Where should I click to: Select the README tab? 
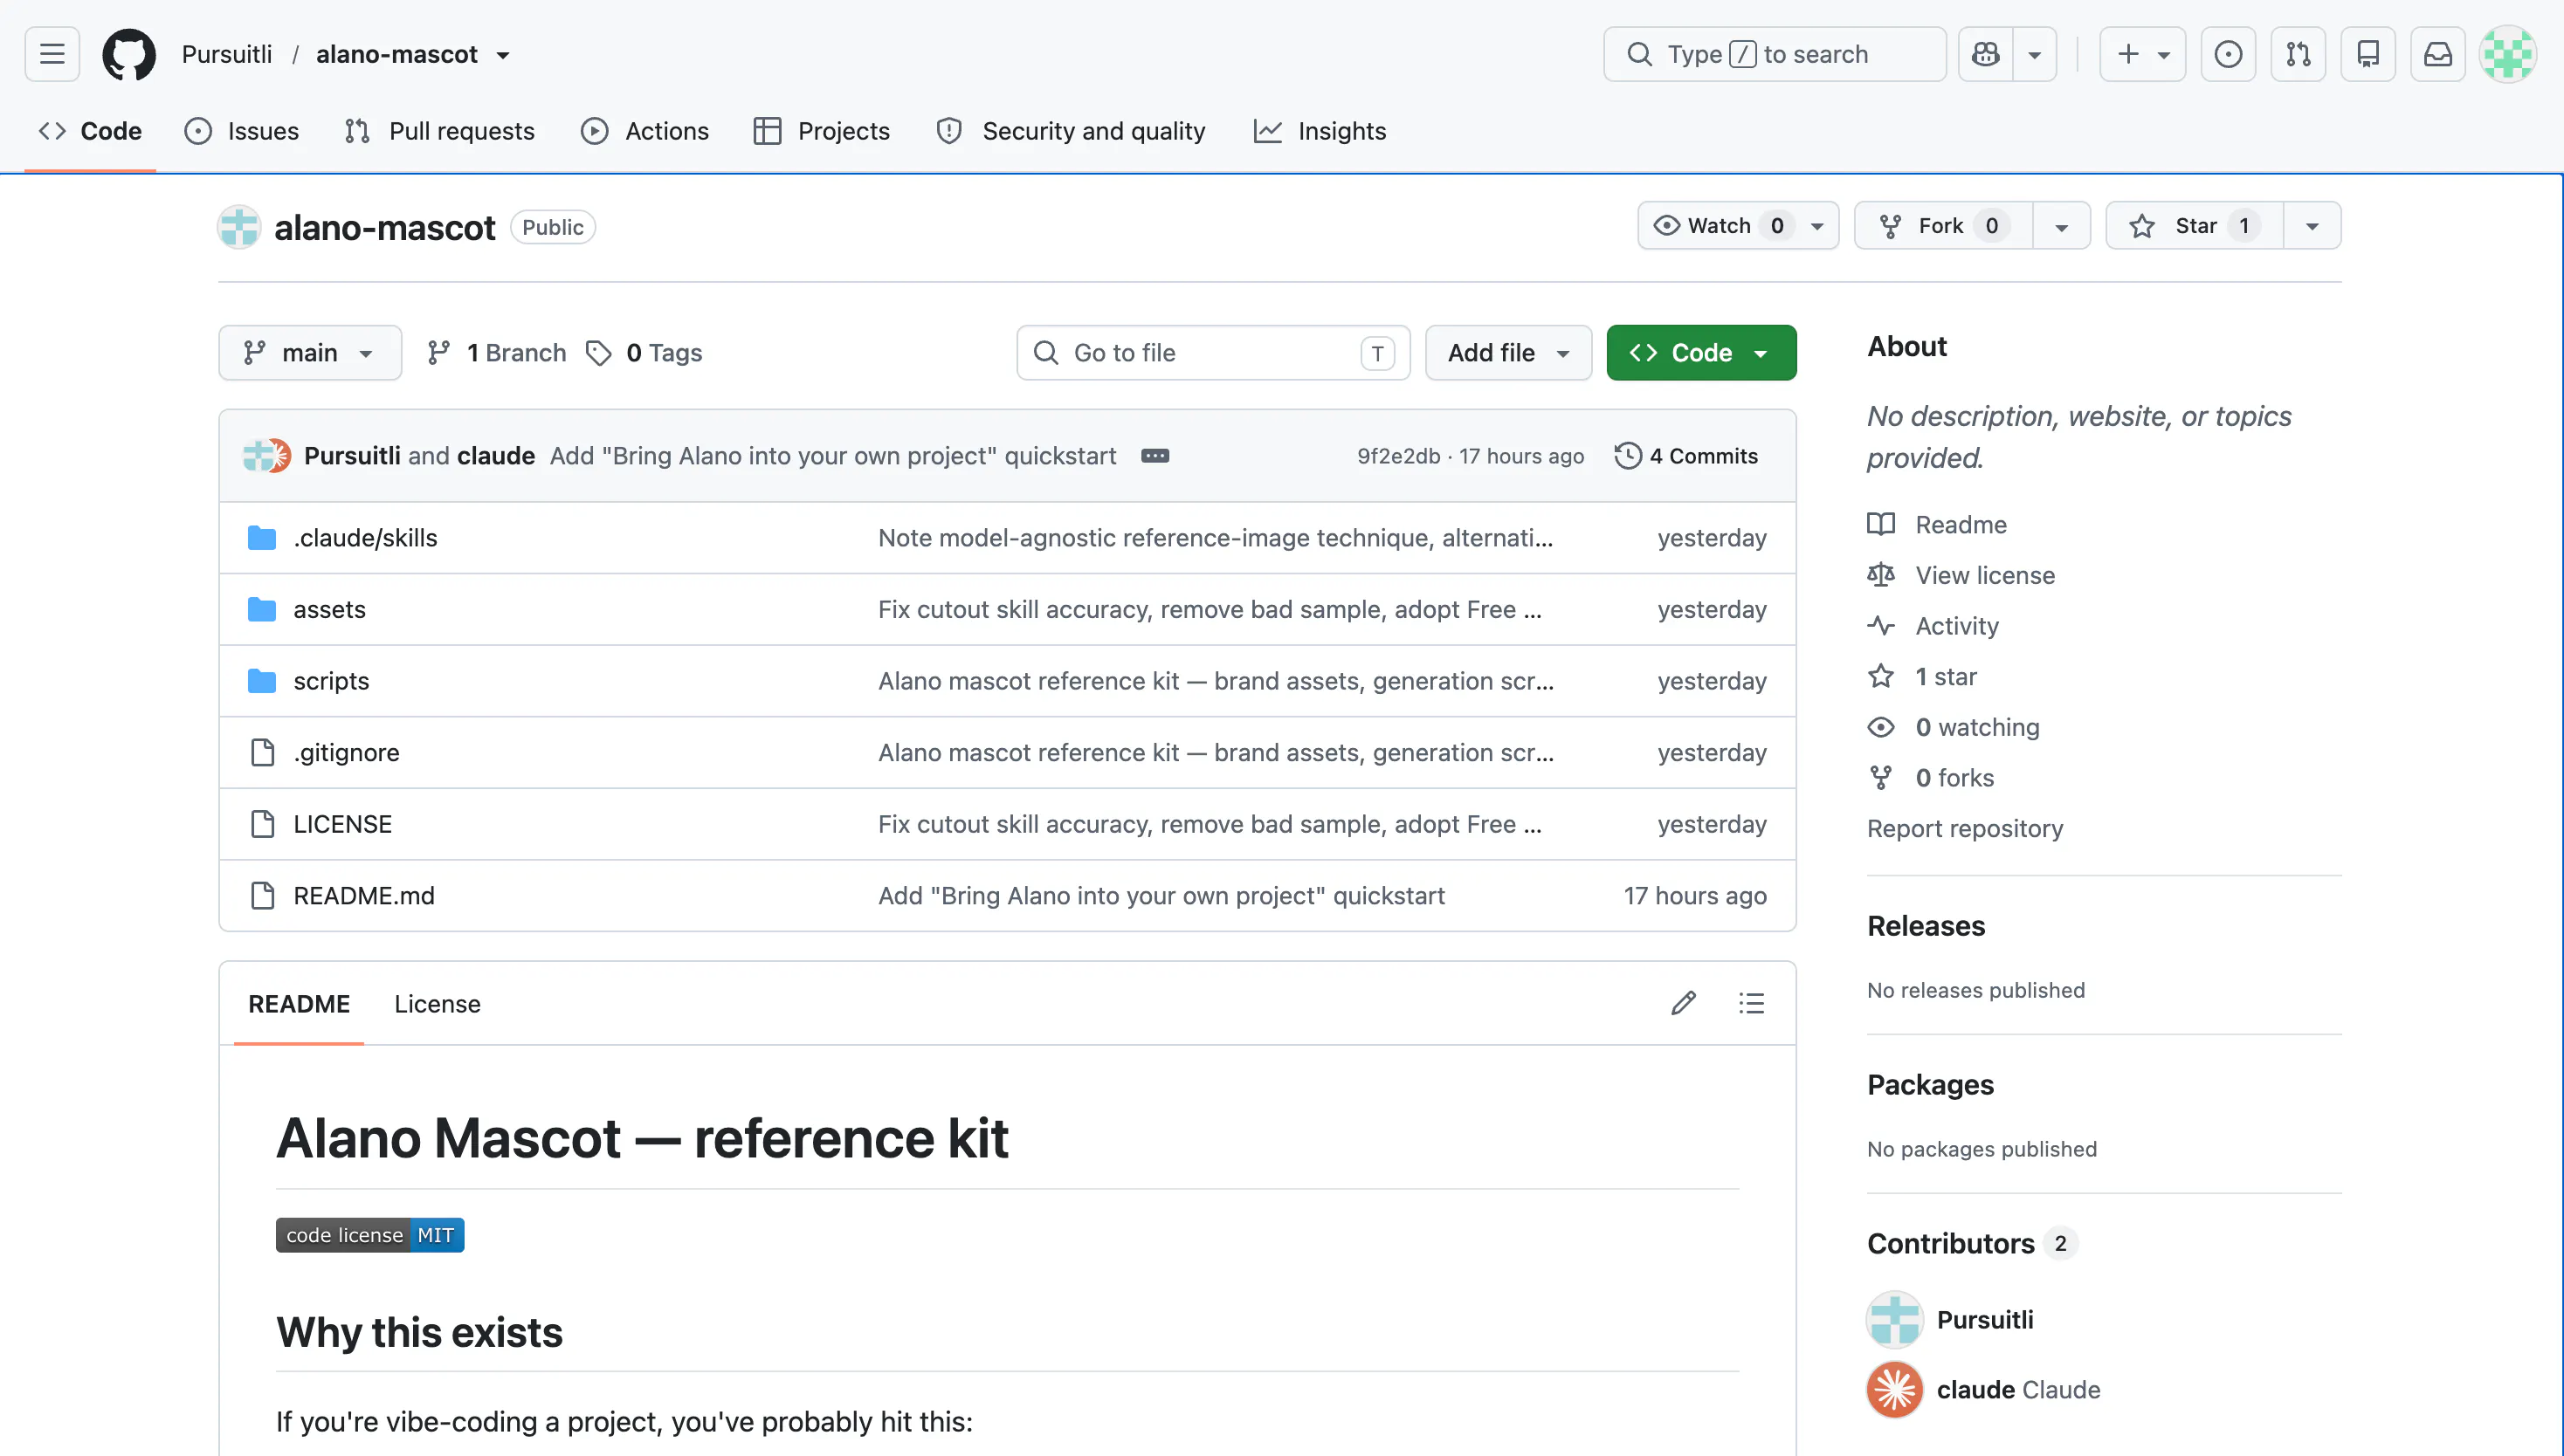click(300, 1004)
